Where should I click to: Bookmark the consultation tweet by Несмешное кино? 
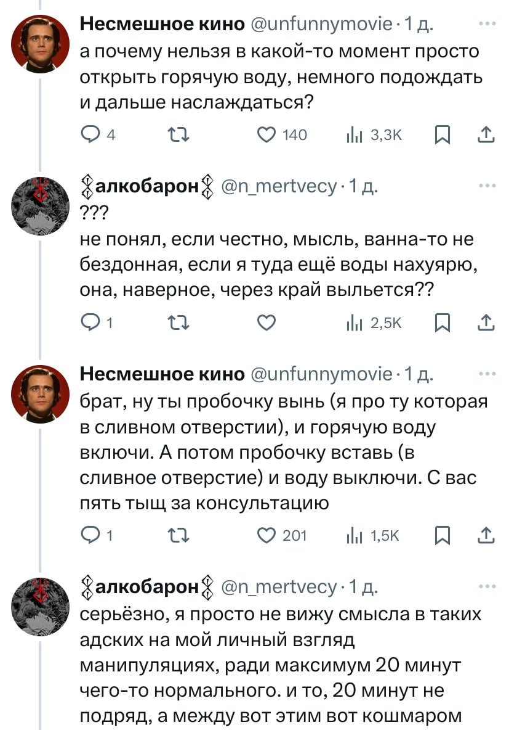point(441,535)
